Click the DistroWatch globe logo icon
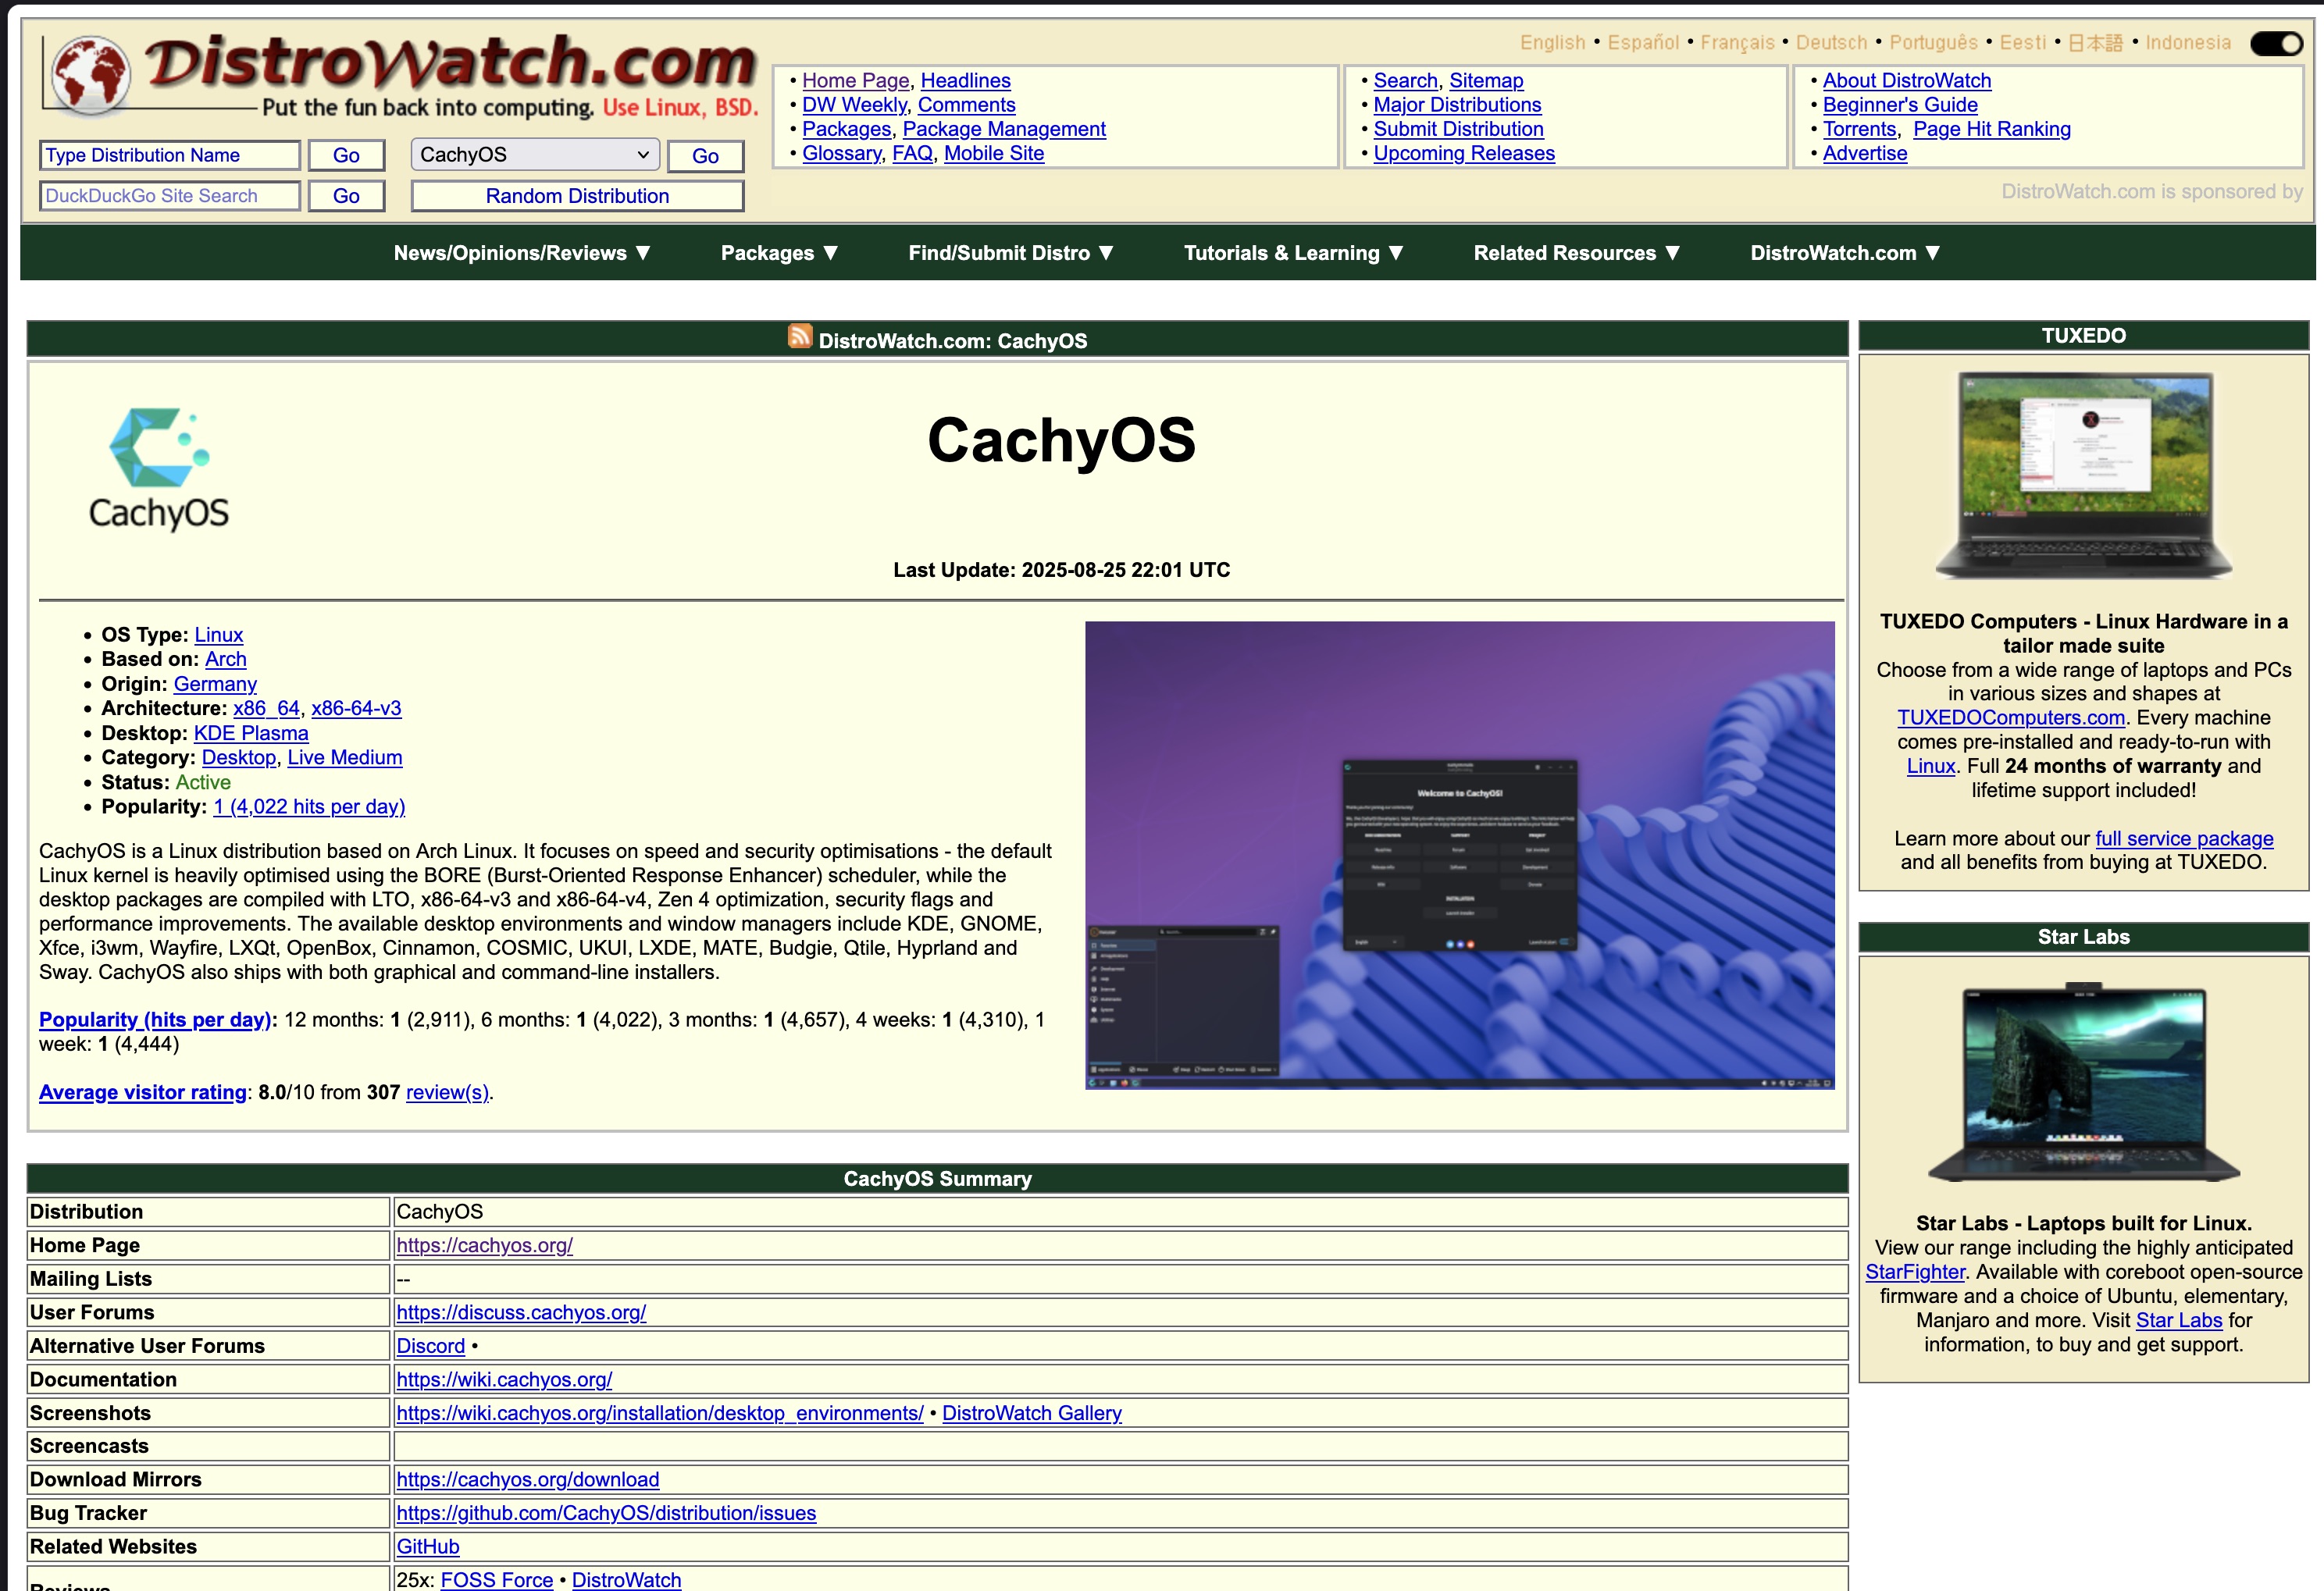 pyautogui.click(x=92, y=74)
